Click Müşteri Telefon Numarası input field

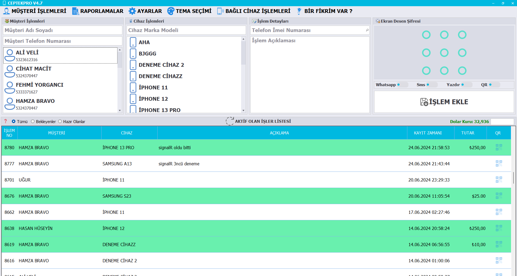(63, 41)
